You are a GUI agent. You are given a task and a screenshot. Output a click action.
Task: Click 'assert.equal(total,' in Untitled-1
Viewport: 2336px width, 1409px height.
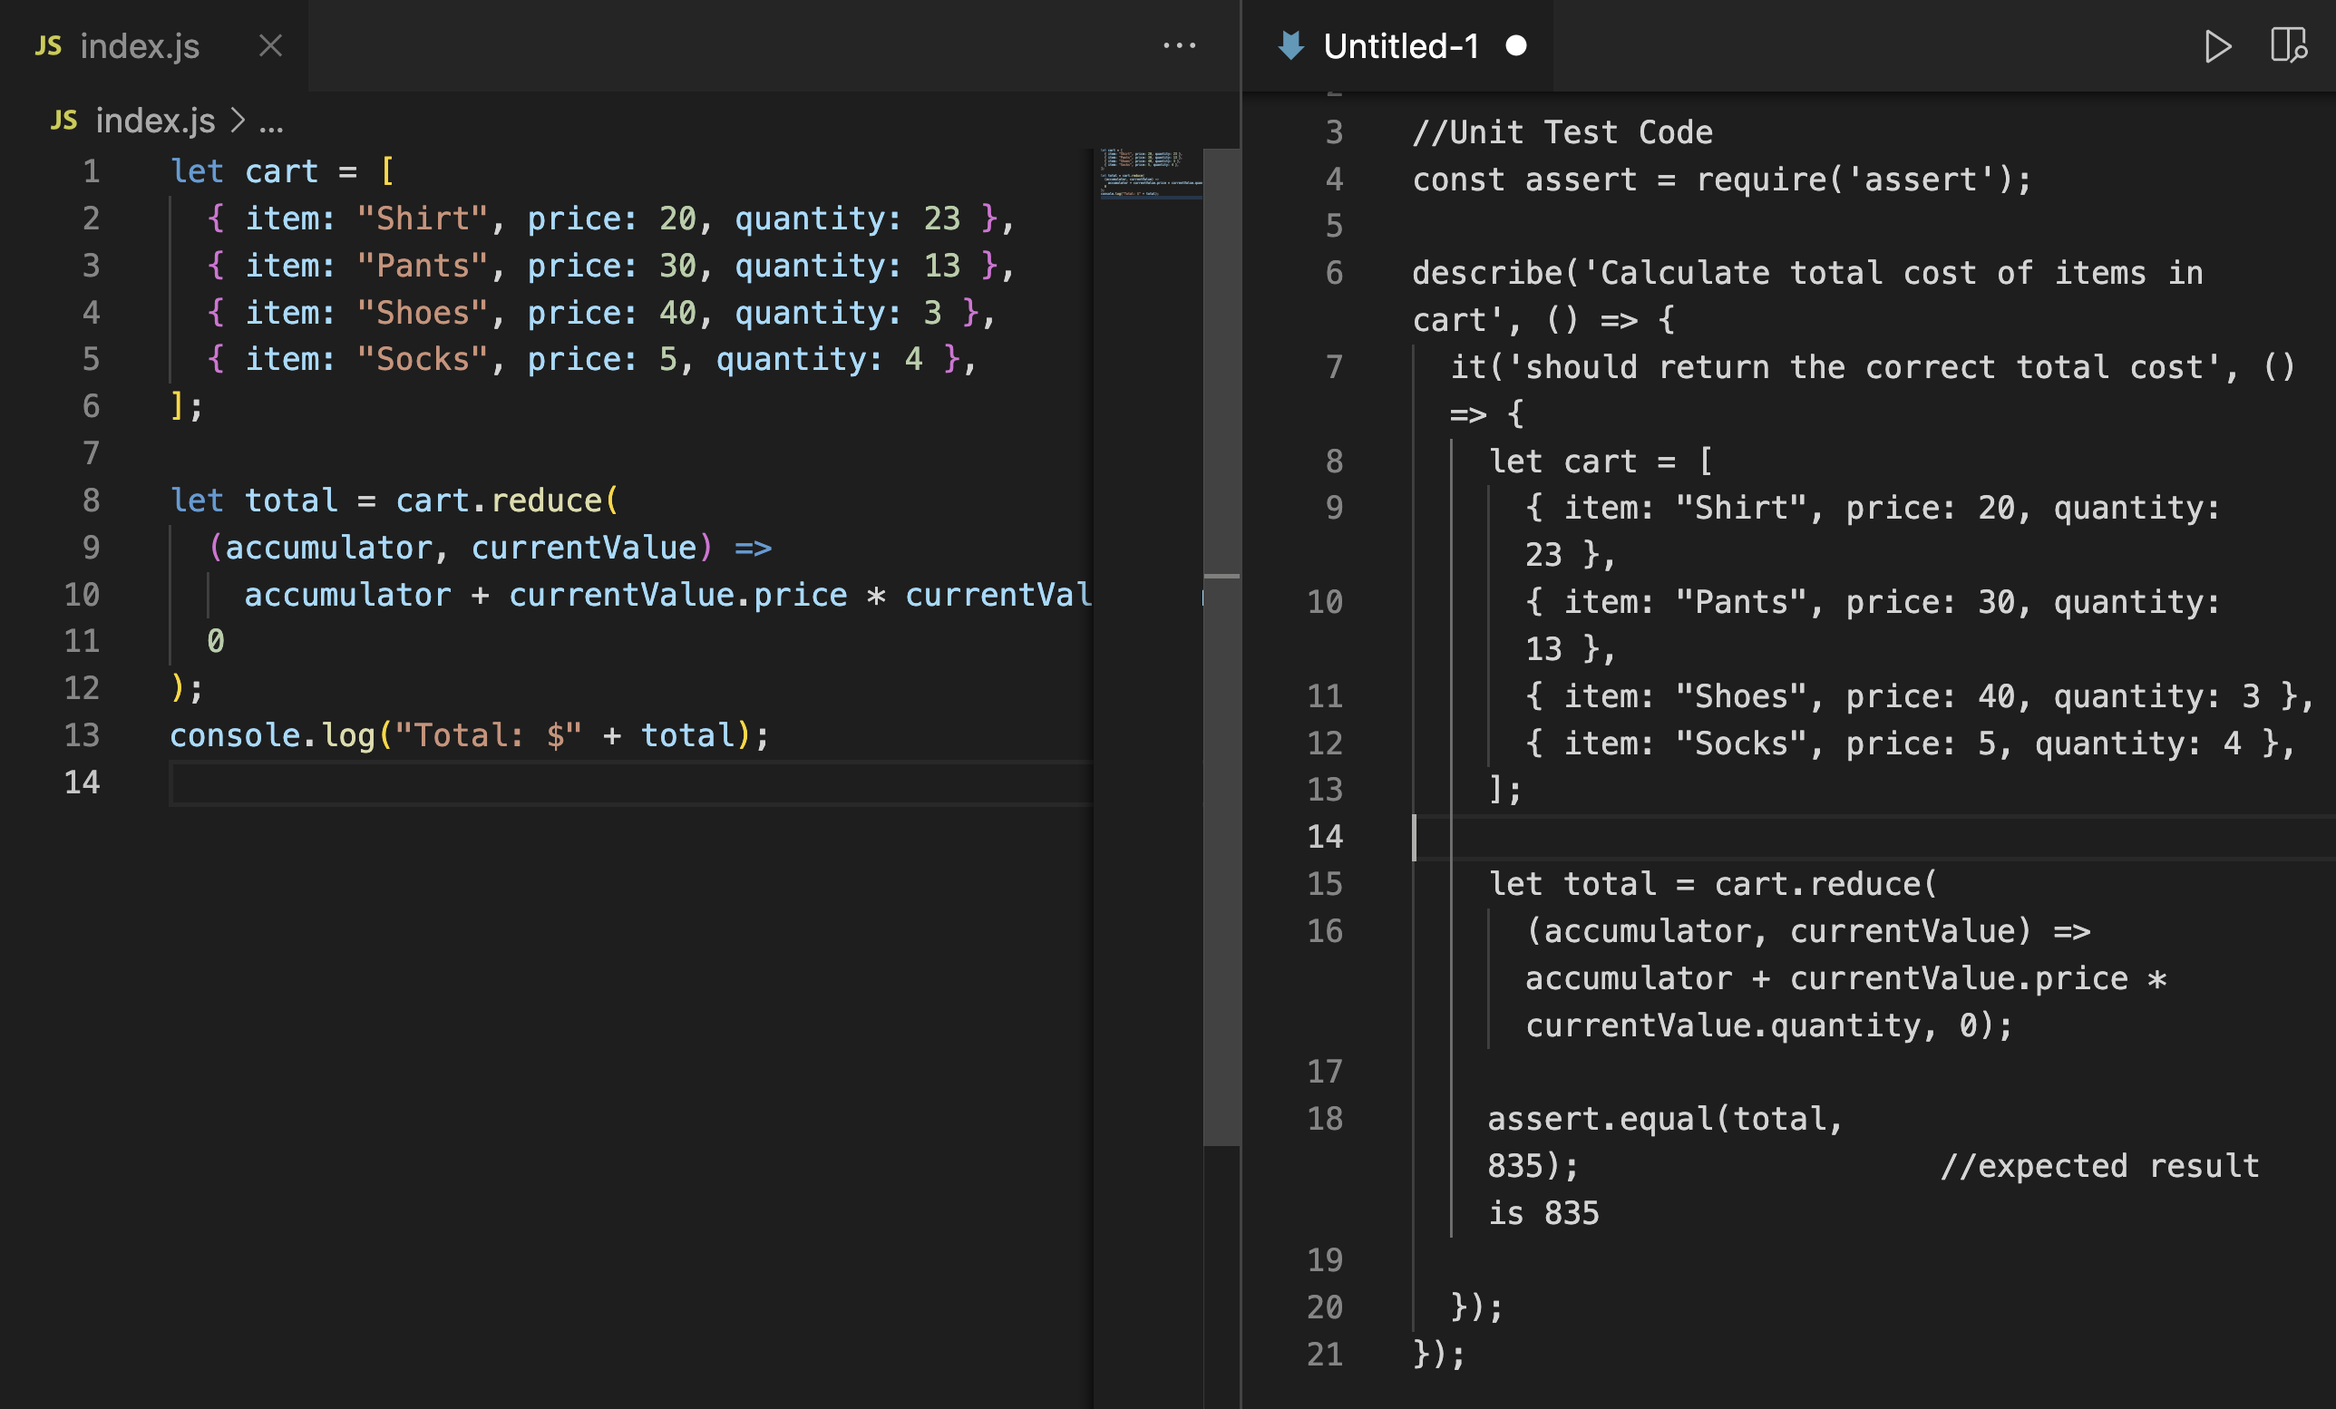1666,1119
